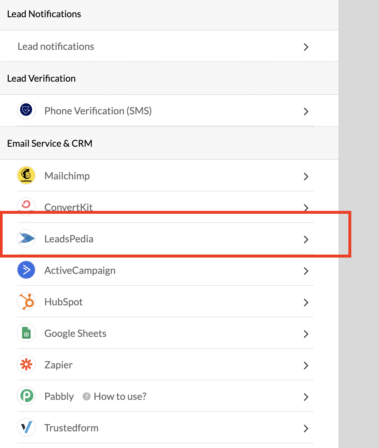Click the Pabbly green P icon
The image size is (379, 448).
pos(26,396)
